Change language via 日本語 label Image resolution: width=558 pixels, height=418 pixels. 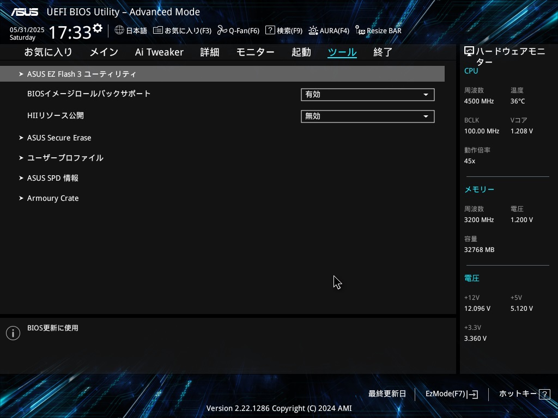137,31
